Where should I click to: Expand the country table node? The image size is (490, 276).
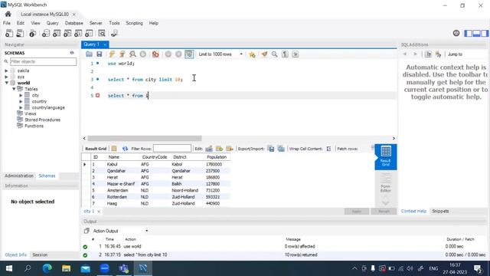point(21,101)
